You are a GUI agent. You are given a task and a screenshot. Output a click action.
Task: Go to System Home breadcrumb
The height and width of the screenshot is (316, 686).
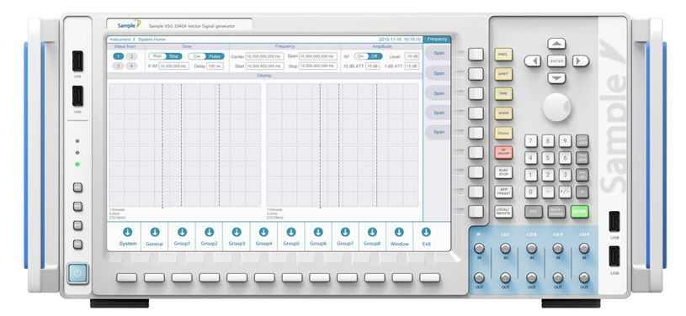tap(152, 39)
